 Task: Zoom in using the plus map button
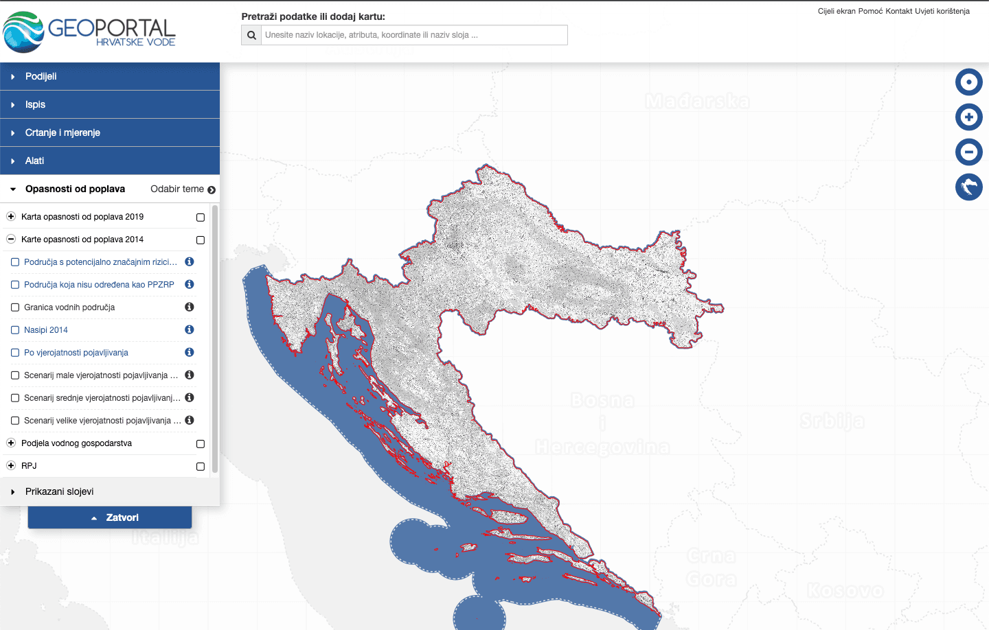point(968,117)
